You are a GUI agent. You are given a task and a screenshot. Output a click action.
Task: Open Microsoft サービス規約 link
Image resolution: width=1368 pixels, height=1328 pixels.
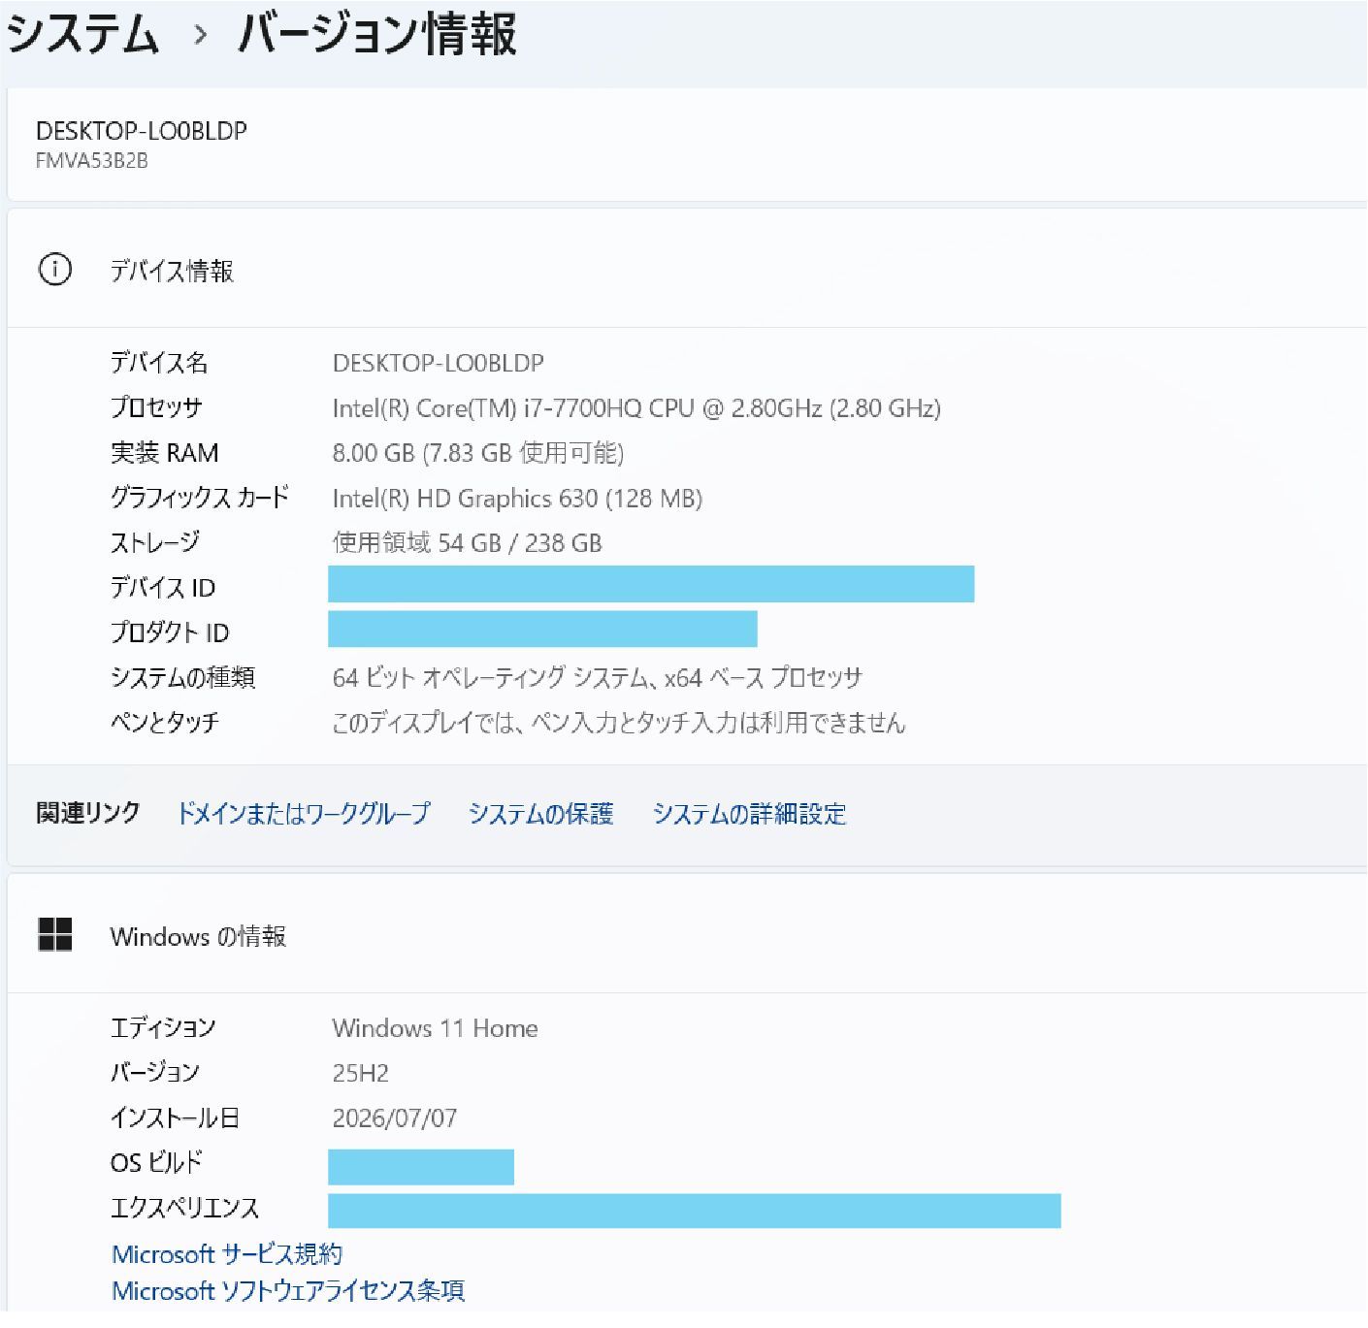(227, 1253)
